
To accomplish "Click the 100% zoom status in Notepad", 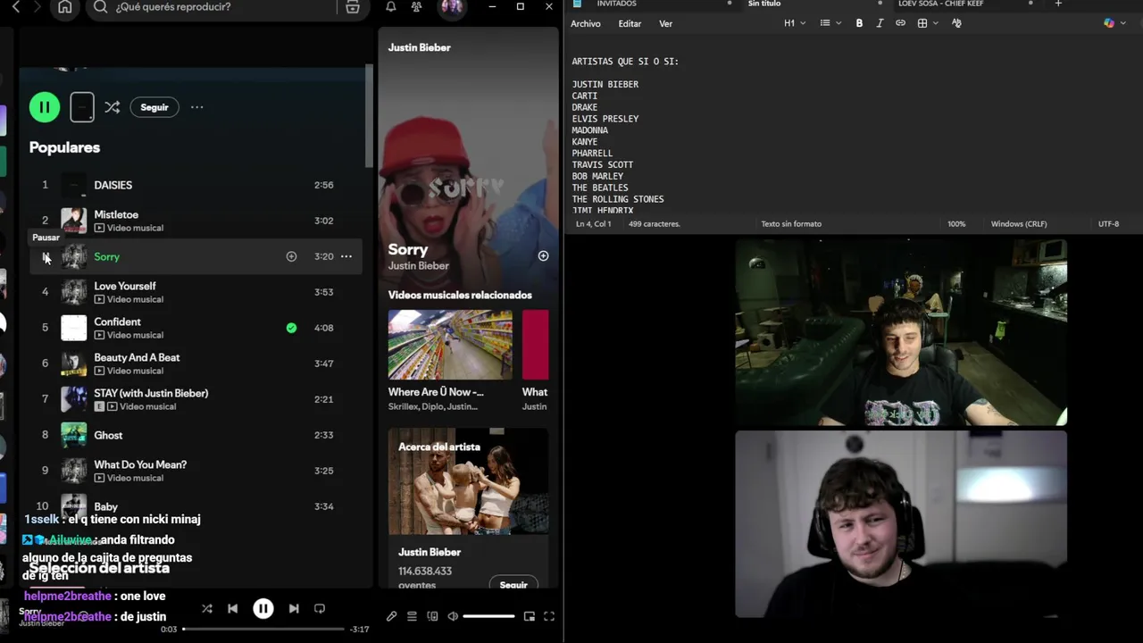I will click(x=956, y=224).
